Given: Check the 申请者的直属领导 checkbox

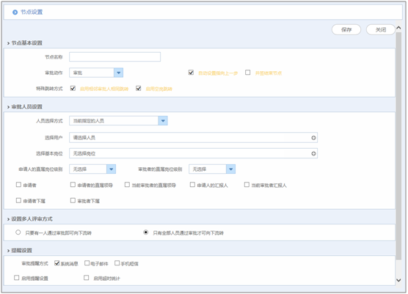Looking at the screenshot, I should [73, 185].
